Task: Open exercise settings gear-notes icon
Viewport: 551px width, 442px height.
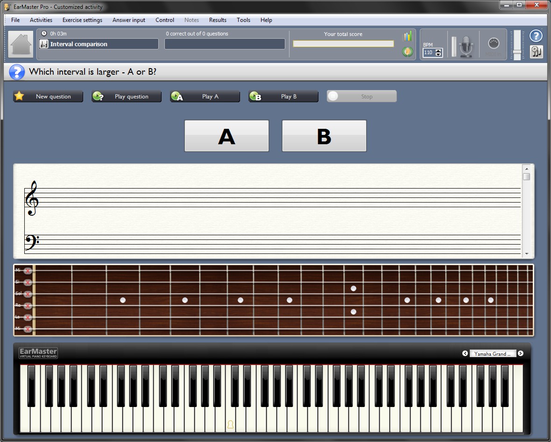Action: click(537, 52)
